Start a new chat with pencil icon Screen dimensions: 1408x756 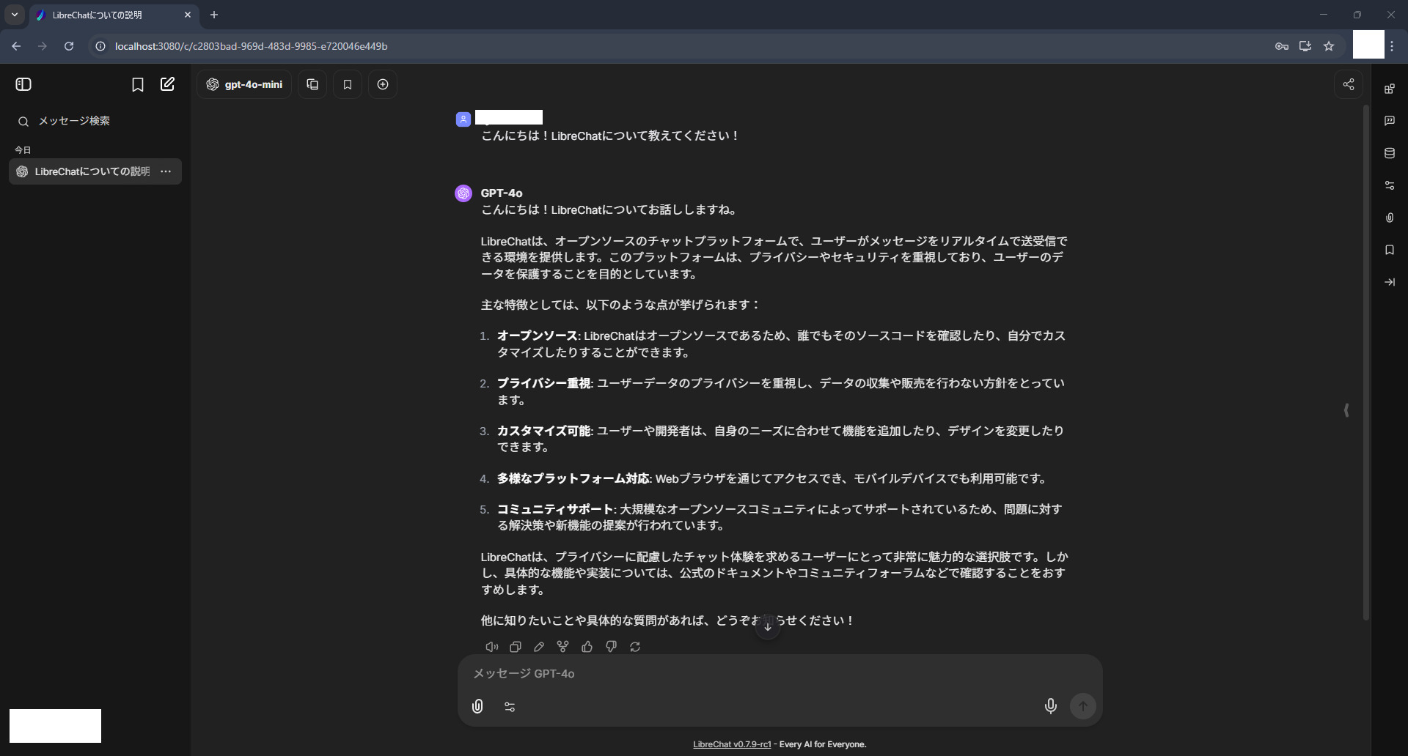[167, 84]
